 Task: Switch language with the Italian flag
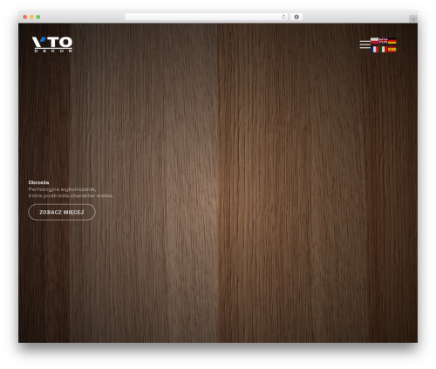pyautogui.click(x=383, y=50)
